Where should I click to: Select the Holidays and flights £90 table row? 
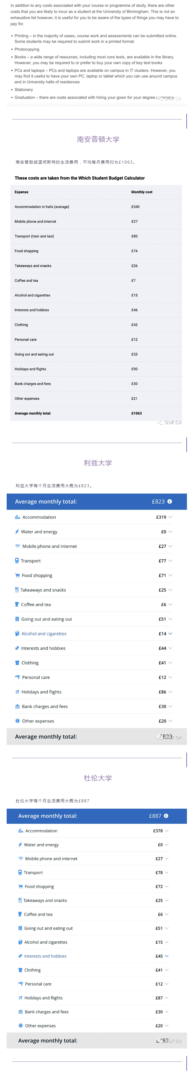(x=96, y=369)
